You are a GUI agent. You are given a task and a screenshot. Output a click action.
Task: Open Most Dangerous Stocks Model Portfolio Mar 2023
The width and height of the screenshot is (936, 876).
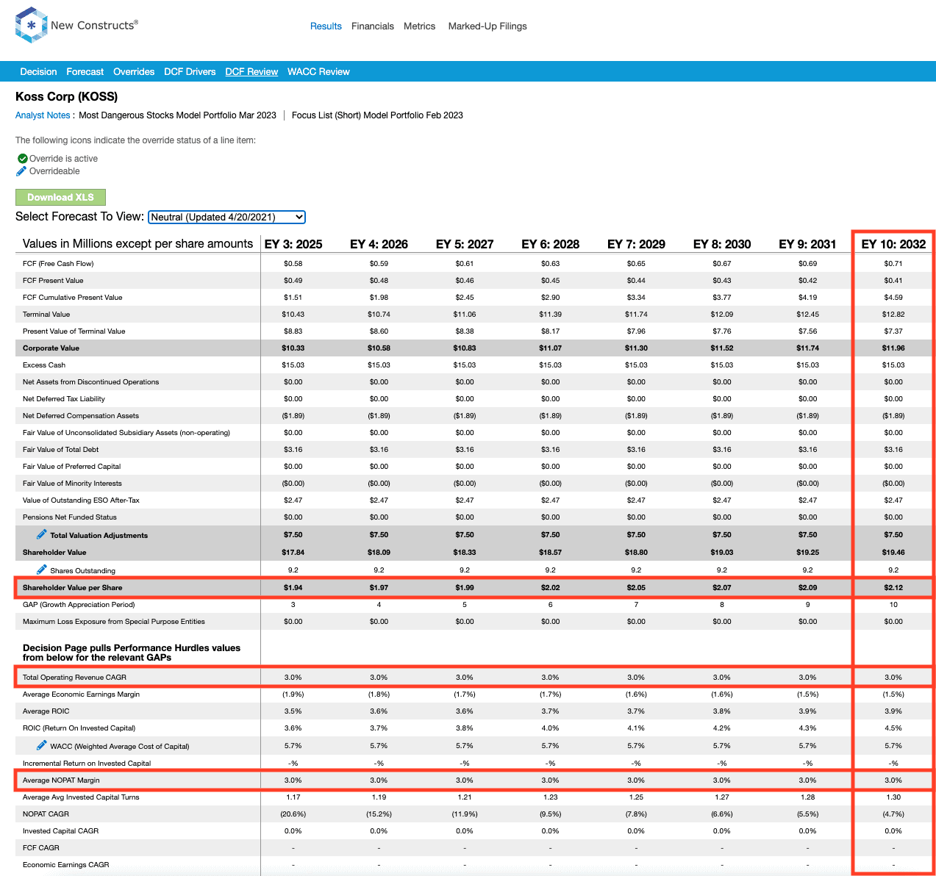pyautogui.click(x=177, y=115)
